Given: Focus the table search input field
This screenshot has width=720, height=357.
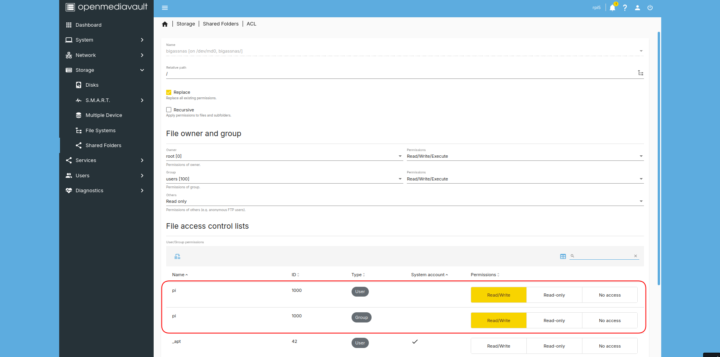Looking at the screenshot, I should pos(604,256).
